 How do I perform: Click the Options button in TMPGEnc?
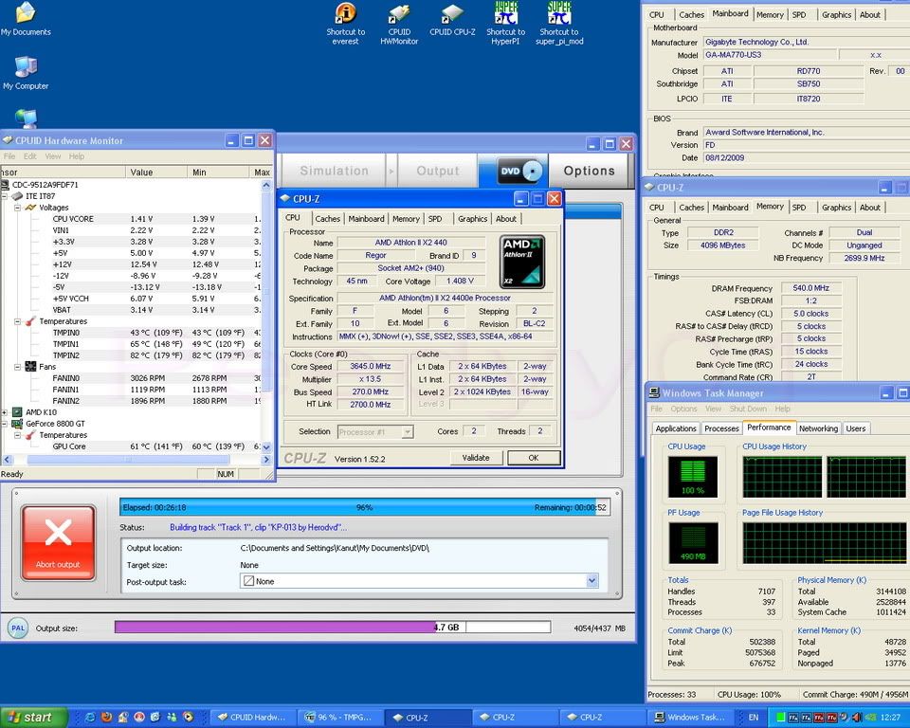(x=589, y=171)
